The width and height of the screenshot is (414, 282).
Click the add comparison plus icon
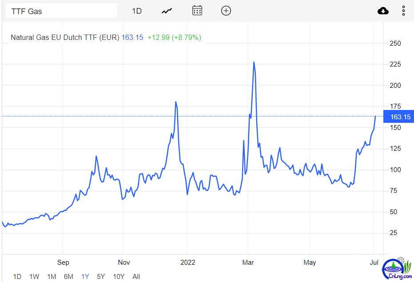click(x=226, y=11)
